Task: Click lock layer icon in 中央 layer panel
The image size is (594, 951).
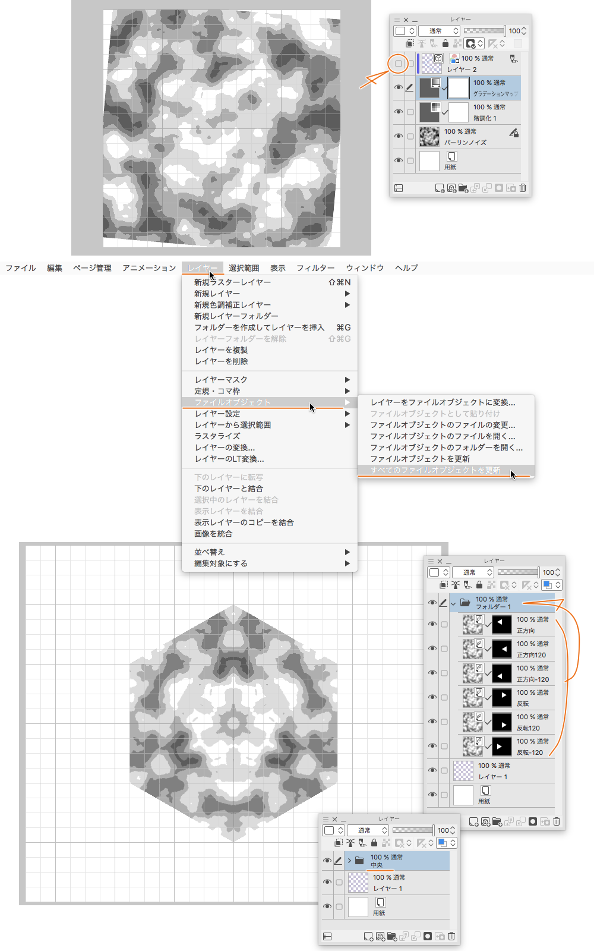Action: 374,843
